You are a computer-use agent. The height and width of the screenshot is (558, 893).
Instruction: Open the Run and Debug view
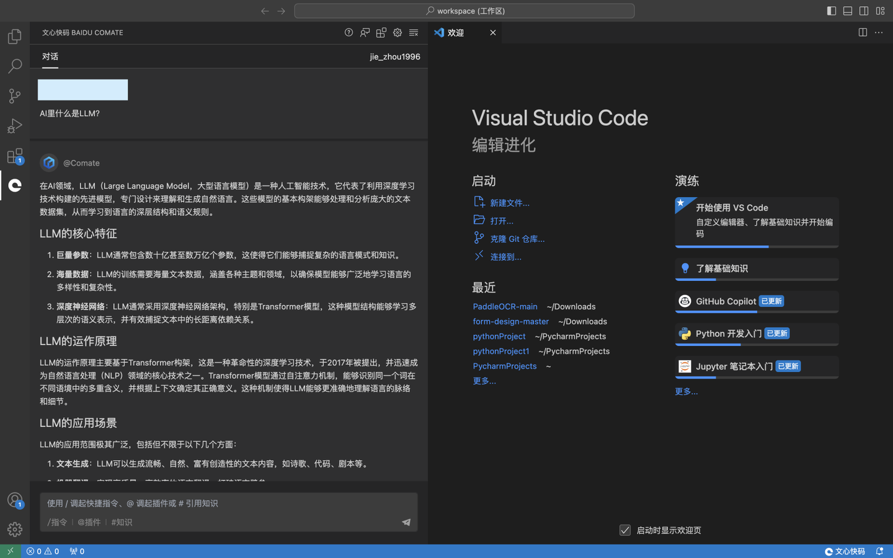coord(15,126)
